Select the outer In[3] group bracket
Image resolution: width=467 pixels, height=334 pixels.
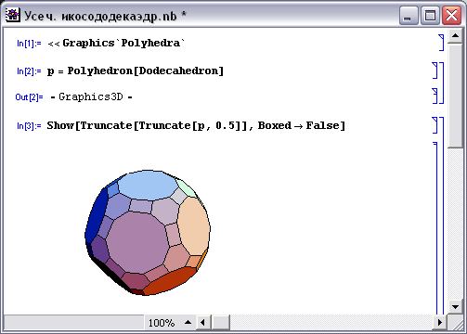click(x=442, y=216)
